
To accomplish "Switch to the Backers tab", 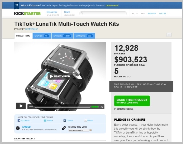I will (63, 36).
